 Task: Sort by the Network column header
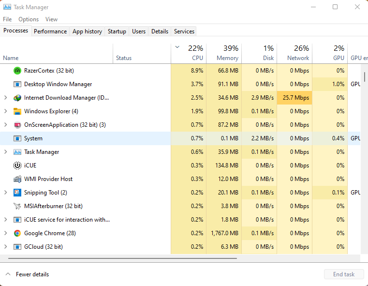(294, 54)
